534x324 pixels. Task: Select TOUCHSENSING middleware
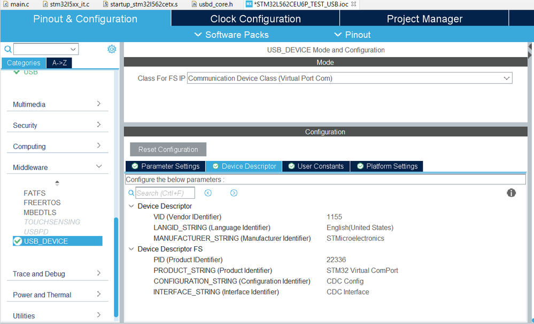52,222
